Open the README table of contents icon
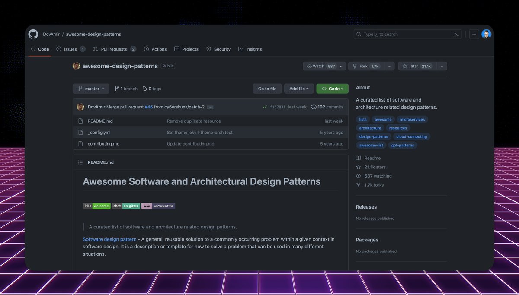Screen dimensions: 519x295 click(80, 162)
